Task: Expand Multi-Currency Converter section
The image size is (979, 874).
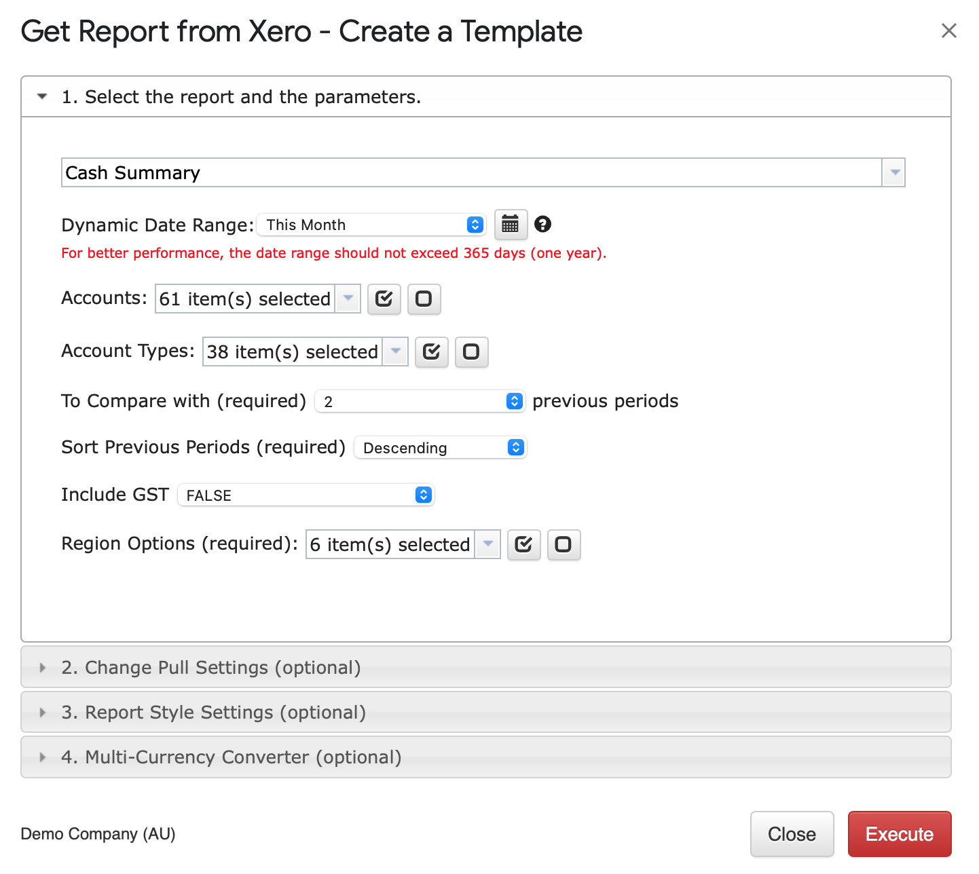Action: point(486,757)
